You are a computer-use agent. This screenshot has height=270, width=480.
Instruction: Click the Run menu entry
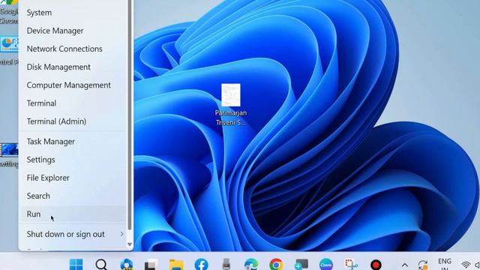click(73, 214)
